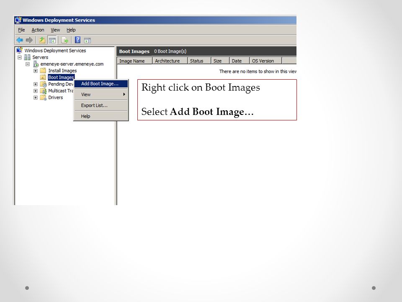The image size is (402, 302).
Task: Click the Back arrow toolbar icon
Action: point(20,40)
